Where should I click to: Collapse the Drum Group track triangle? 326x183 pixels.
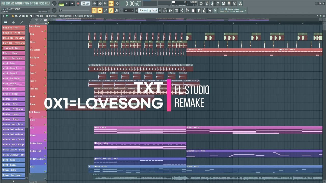click(42, 31)
